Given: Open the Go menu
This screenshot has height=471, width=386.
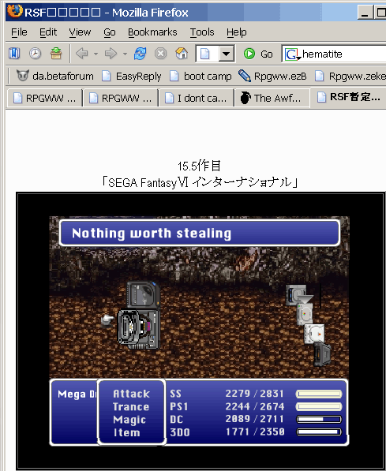Looking at the screenshot, I should coord(110,32).
